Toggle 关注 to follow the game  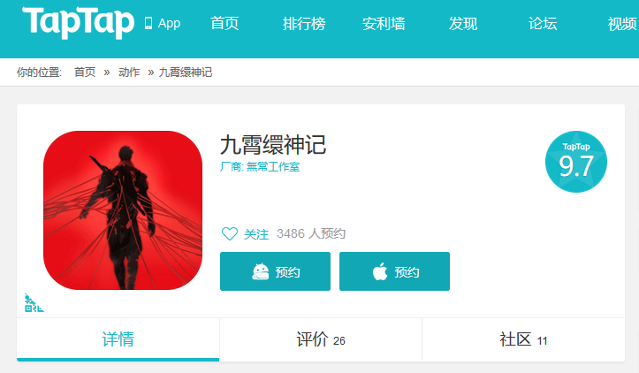point(256,234)
